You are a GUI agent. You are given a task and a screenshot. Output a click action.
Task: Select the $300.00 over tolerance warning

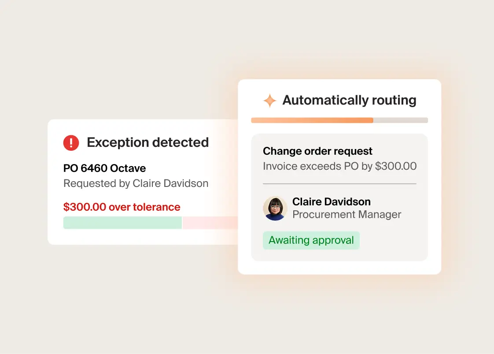[x=122, y=207]
